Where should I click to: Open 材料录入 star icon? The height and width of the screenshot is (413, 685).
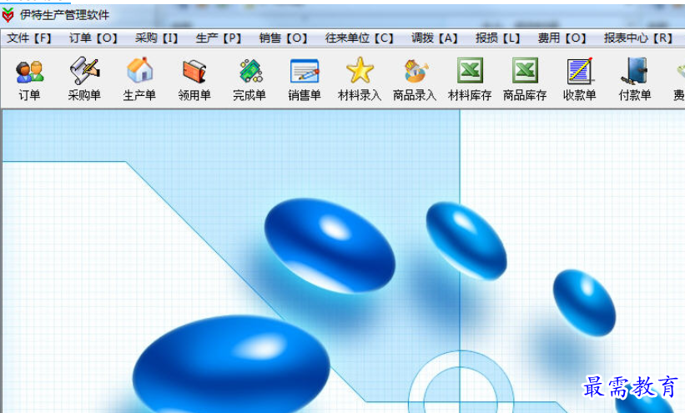pos(360,70)
